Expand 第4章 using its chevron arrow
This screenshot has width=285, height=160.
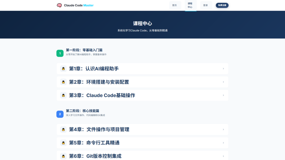point(223,129)
